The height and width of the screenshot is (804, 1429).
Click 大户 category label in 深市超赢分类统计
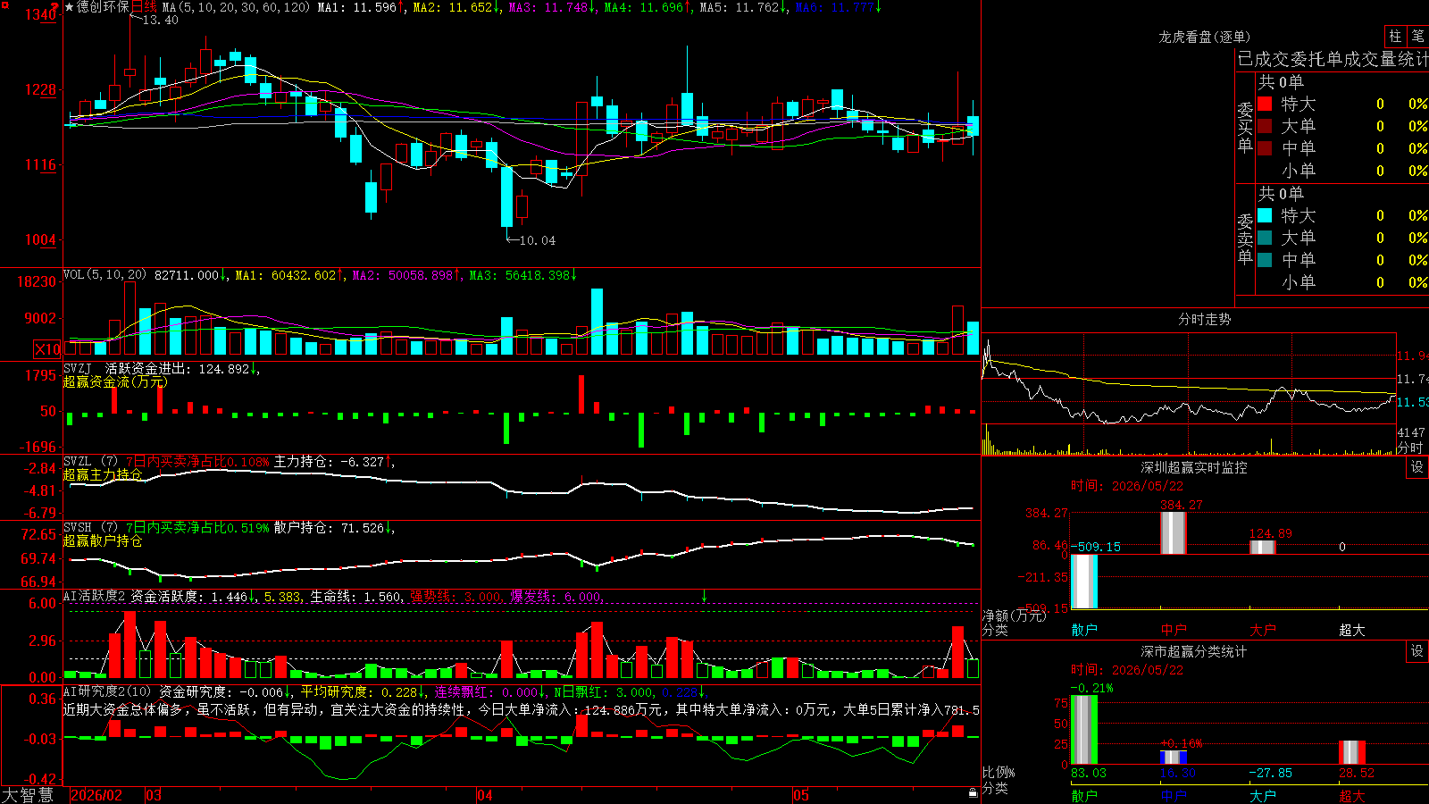point(1262,795)
